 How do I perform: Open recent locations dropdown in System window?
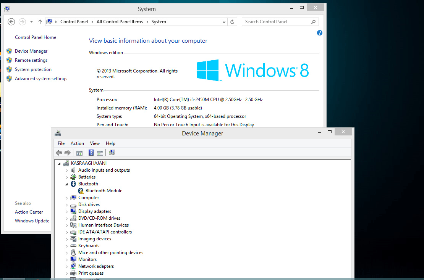[x=31, y=22]
